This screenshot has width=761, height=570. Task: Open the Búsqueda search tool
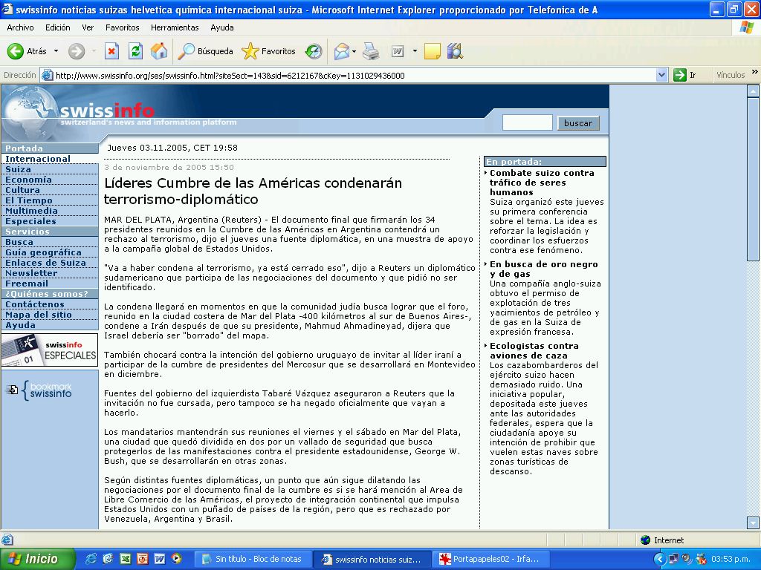(x=205, y=51)
